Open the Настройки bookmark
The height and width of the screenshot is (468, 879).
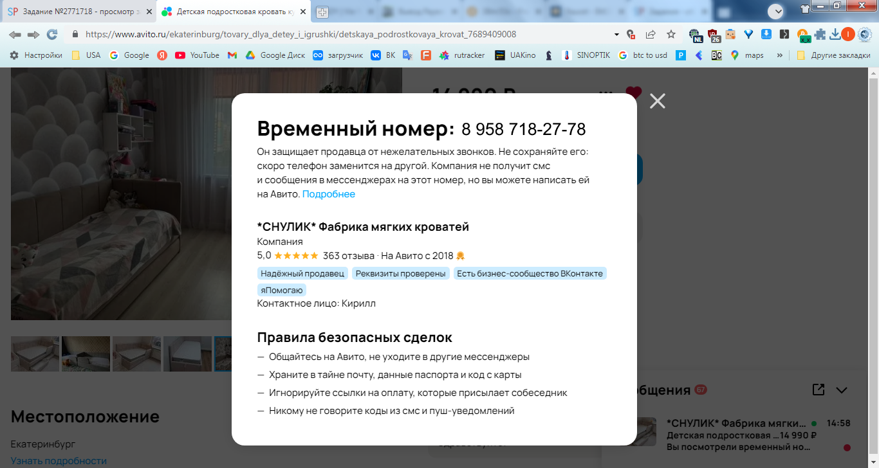[36, 55]
